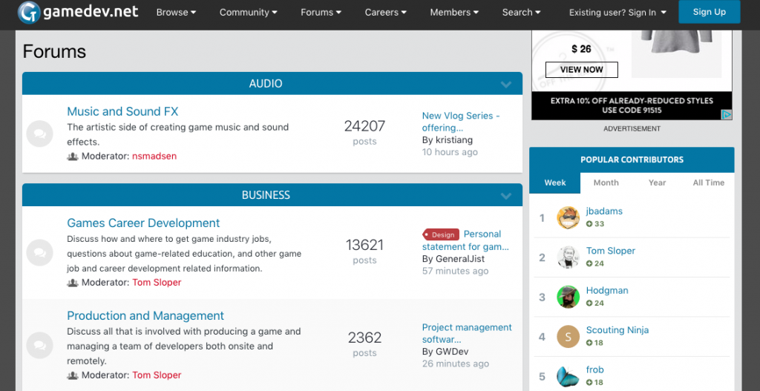Open the Games Career Development forum link
Viewport: 760px width, 391px height.
click(143, 223)
